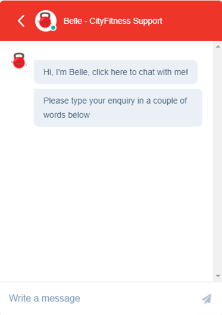
Task: Click the "Write a message" placeholder text
Action: [45, 298]
